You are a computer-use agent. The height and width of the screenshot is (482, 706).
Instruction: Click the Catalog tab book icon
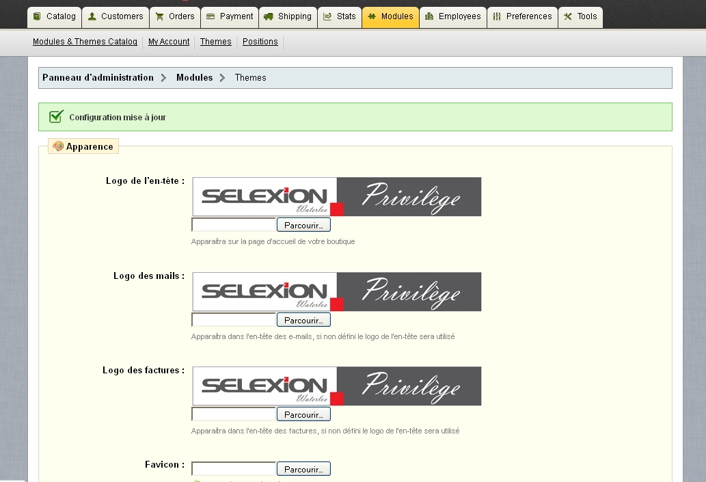point(37,16)
